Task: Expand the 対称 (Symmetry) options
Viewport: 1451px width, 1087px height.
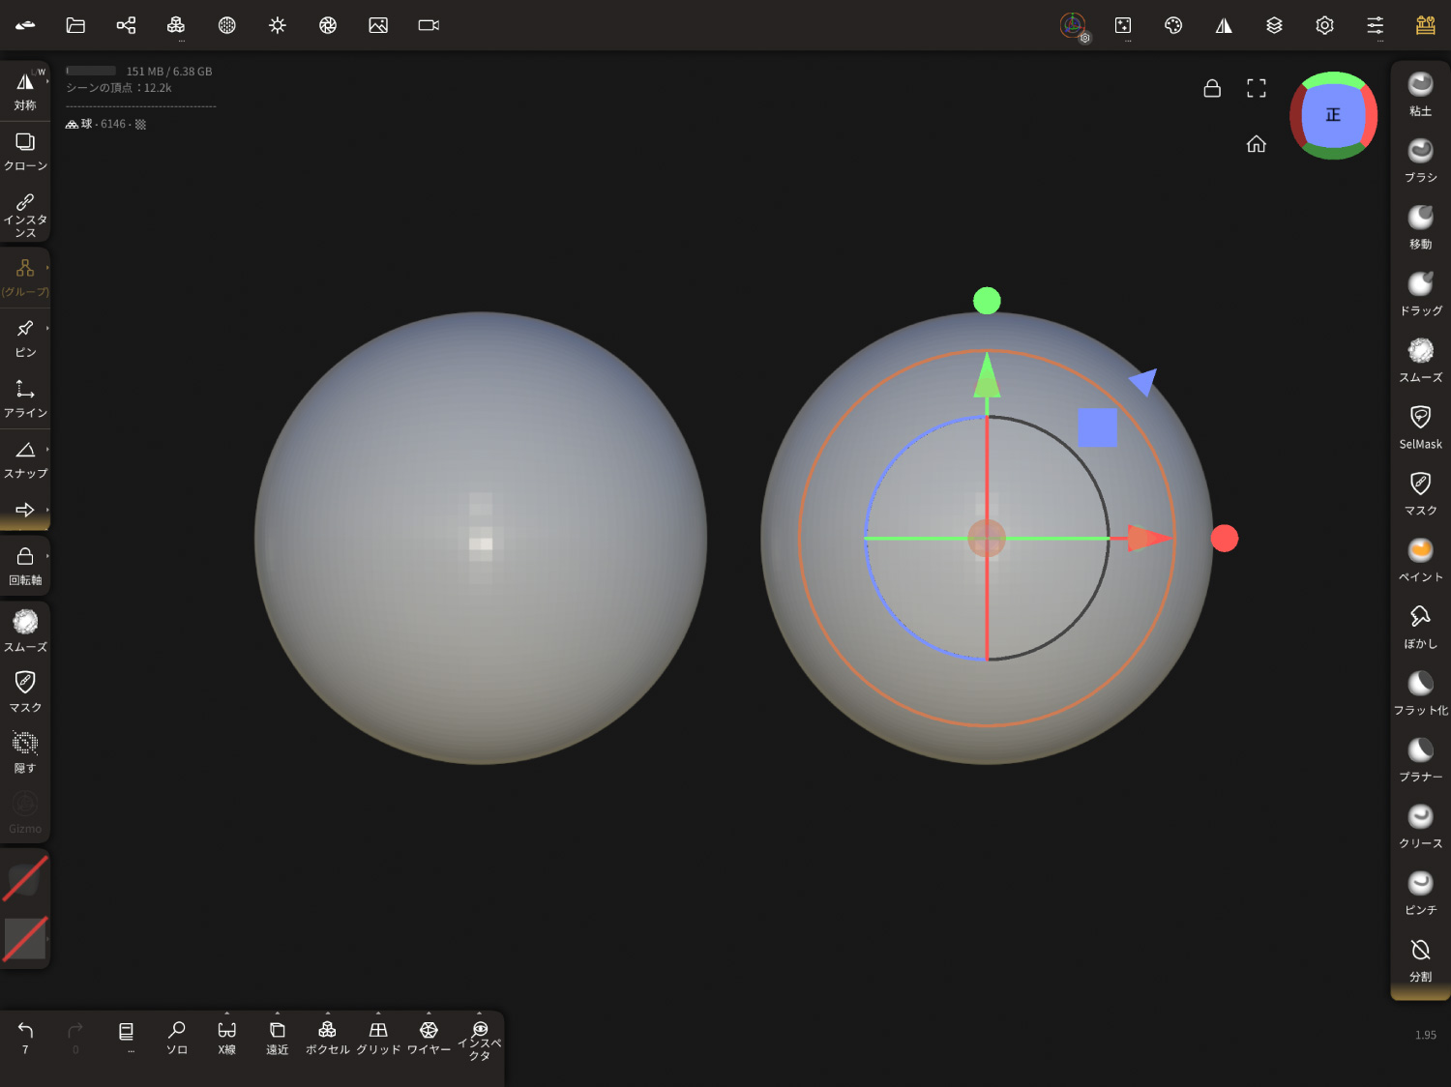Action: [x=46, y=82]
